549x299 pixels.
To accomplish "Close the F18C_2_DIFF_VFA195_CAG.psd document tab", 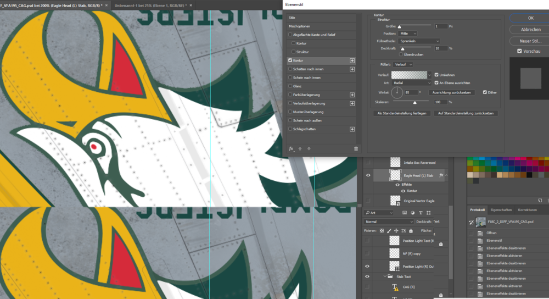I will pyautogui.click(x=107, y=5).
